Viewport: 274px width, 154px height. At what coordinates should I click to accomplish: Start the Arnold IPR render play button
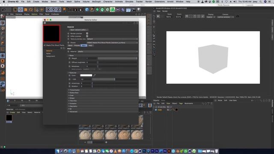tap(158, 16)
